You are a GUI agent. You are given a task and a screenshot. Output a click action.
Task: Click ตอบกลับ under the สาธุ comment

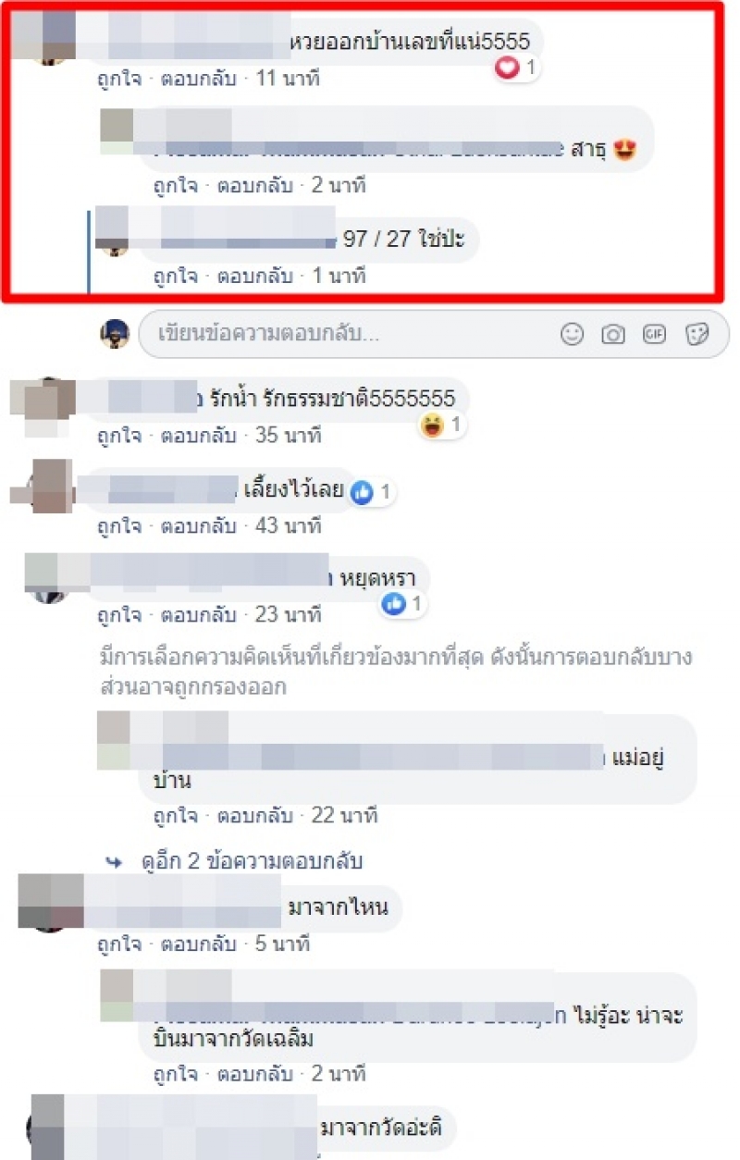point(253,185)
